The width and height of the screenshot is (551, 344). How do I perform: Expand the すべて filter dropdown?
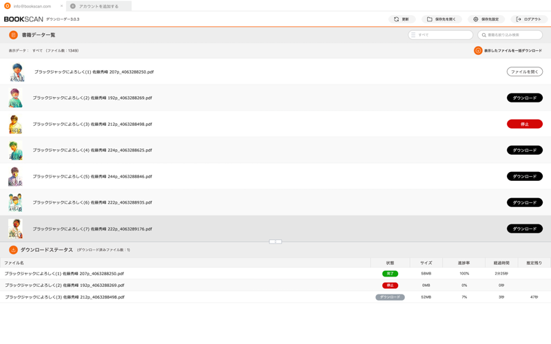click(x=440, y=35)
